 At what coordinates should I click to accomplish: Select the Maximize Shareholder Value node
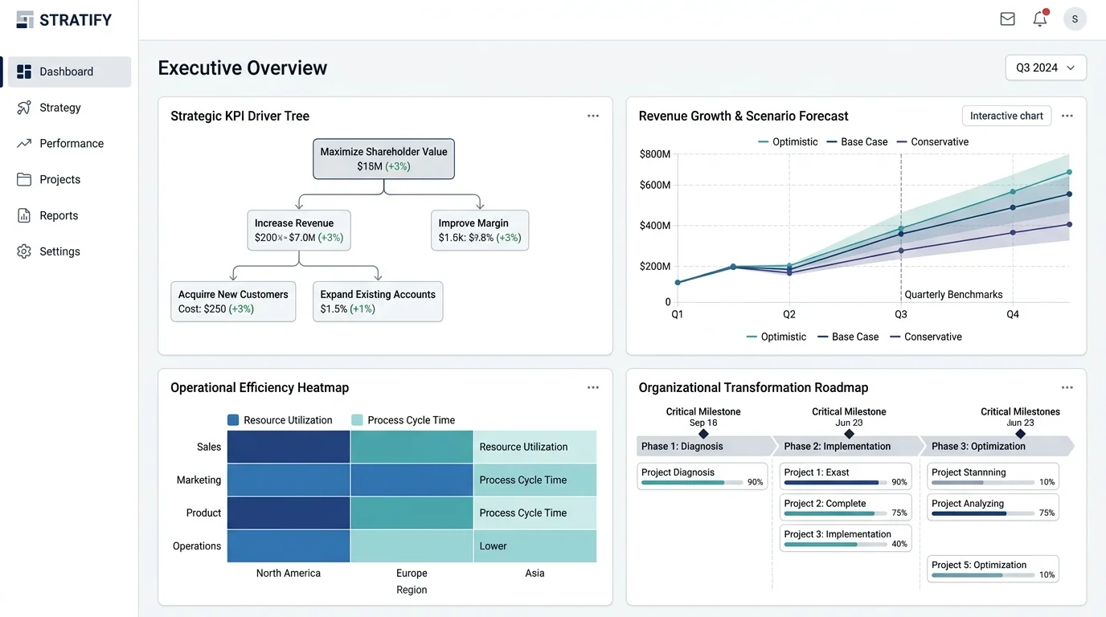pyautogui.click(x=383, y=158)
